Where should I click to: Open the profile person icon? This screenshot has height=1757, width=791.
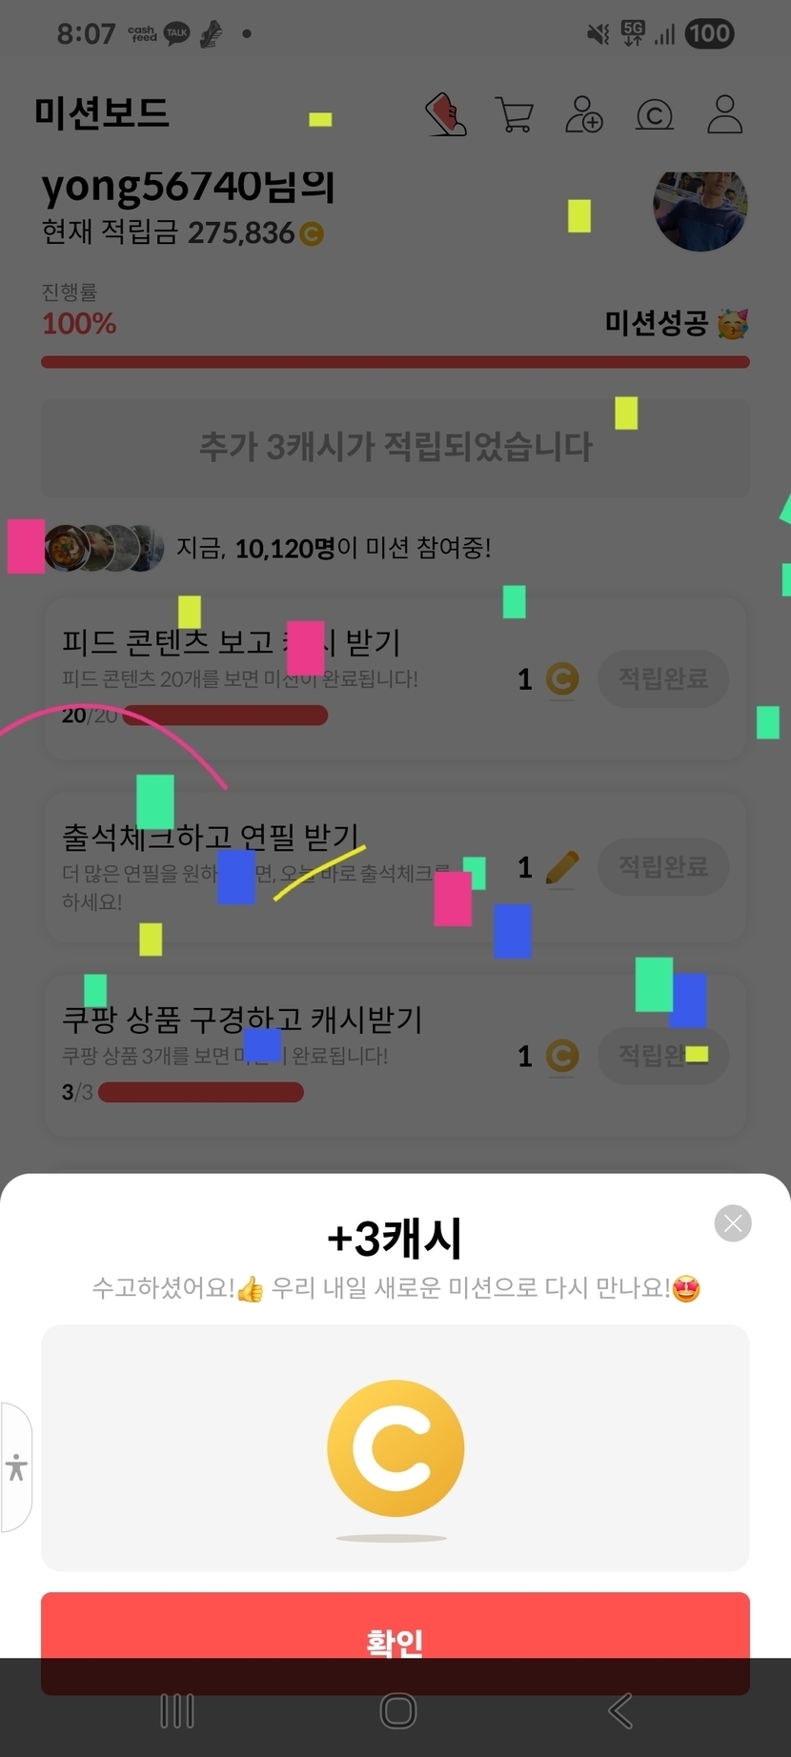724,114
